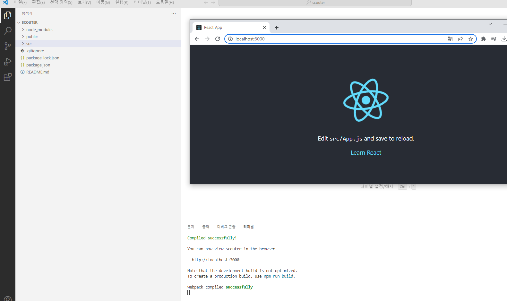Open README.md file
This screenshot has width=507, height=301.
pyautogui.click(x=98, y=72)
